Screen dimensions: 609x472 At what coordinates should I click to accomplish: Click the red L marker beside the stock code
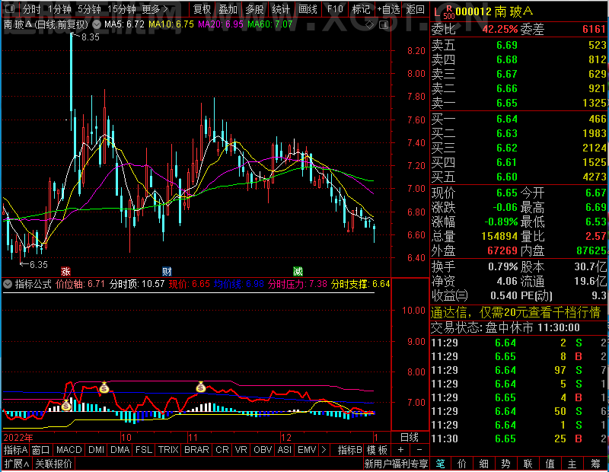pyautogui.click(x=437, y=12)
